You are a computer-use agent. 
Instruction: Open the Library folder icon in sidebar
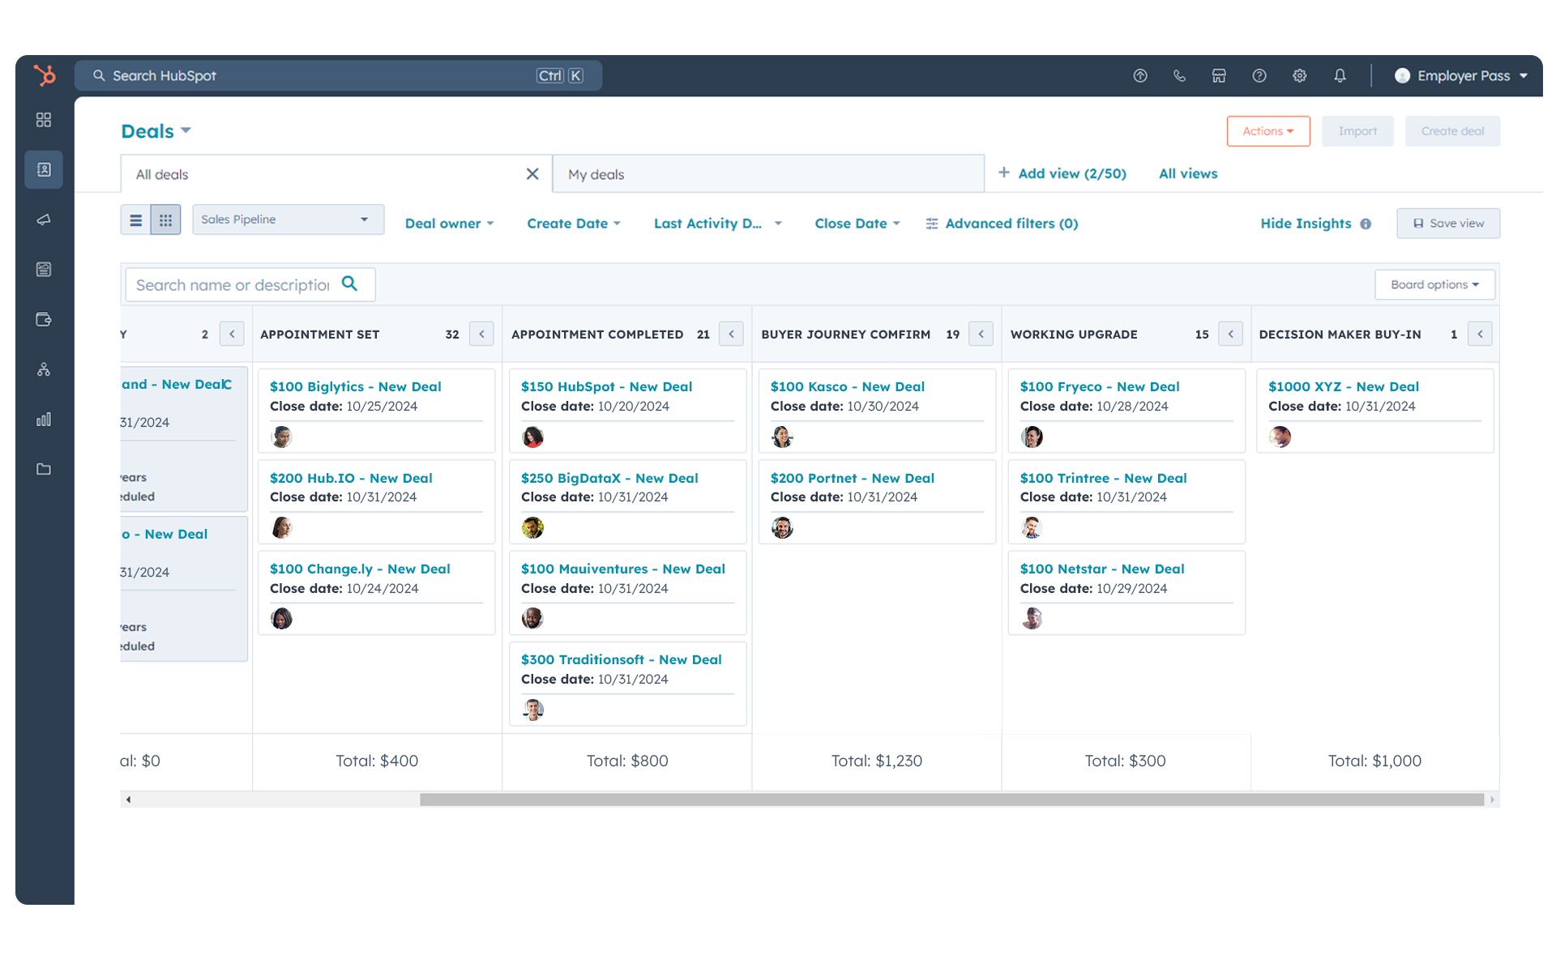44,469
